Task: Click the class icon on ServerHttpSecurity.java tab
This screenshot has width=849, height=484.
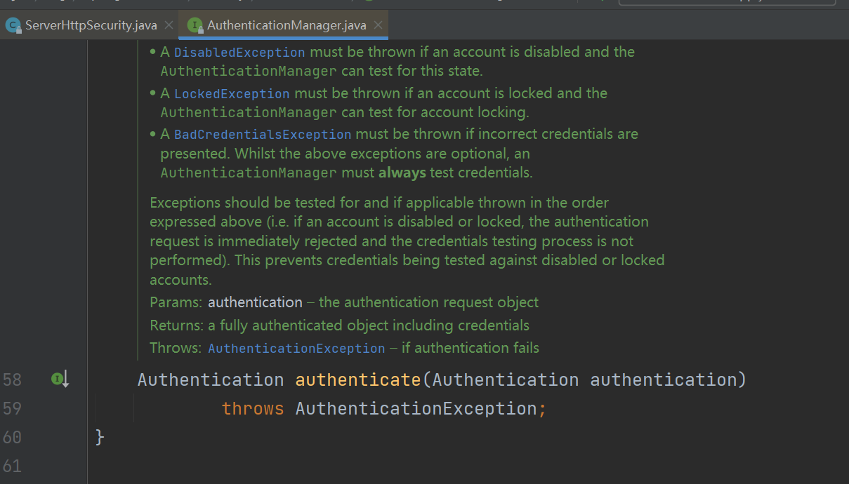Action: coord(13,25)
